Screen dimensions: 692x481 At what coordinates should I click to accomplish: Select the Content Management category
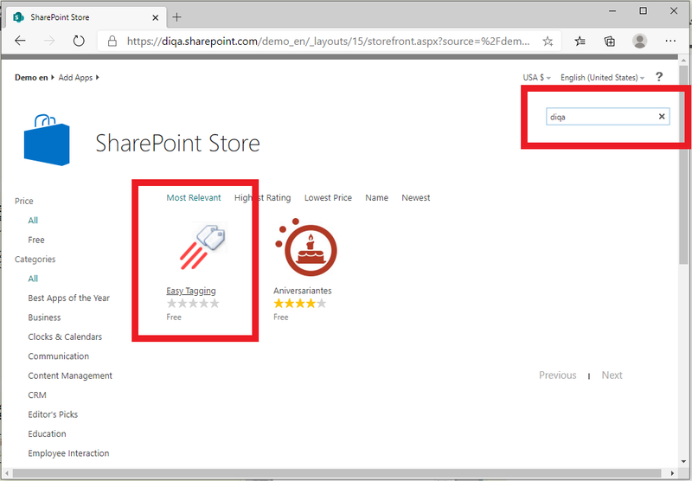(x=70, y=375)
